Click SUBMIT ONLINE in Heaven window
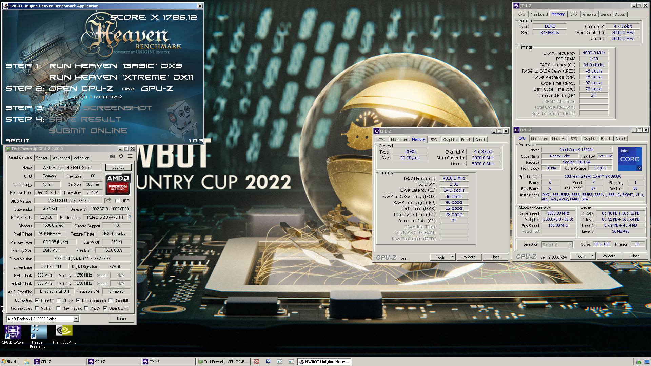651x366 pixels. [x=88, y=131]
